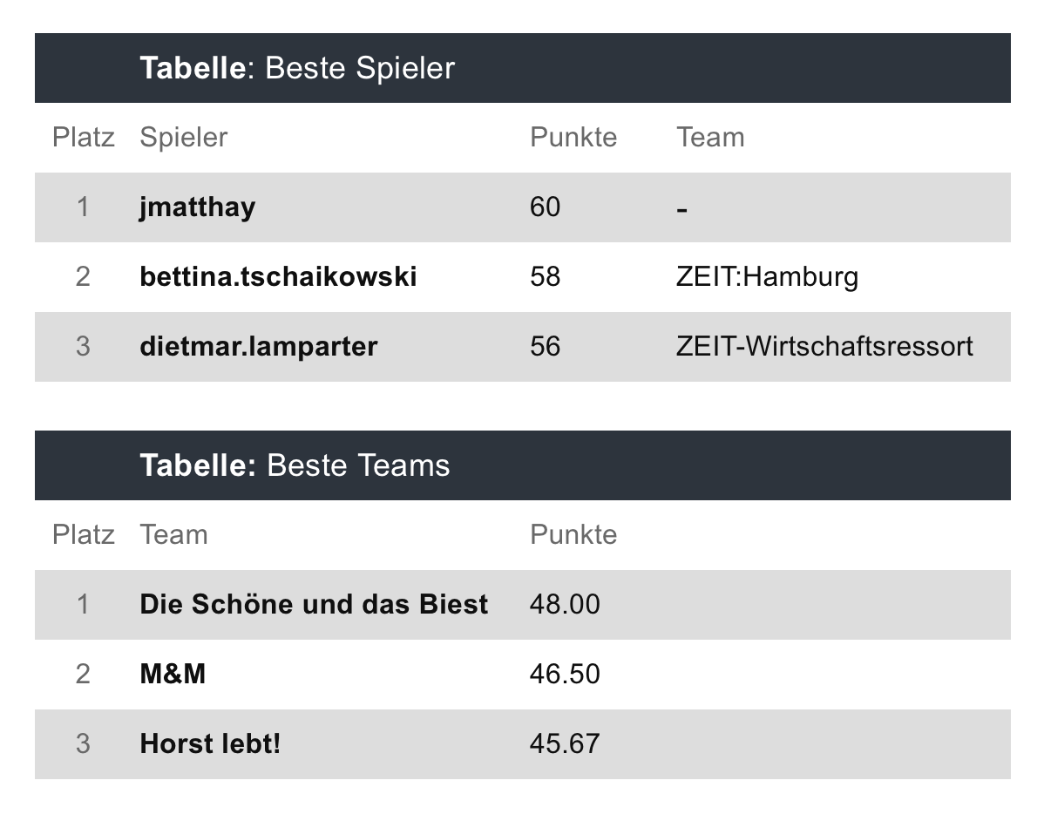Click the 48.00 team score
The height and width of the screenshot is (821, 1044).
point(564,605)
